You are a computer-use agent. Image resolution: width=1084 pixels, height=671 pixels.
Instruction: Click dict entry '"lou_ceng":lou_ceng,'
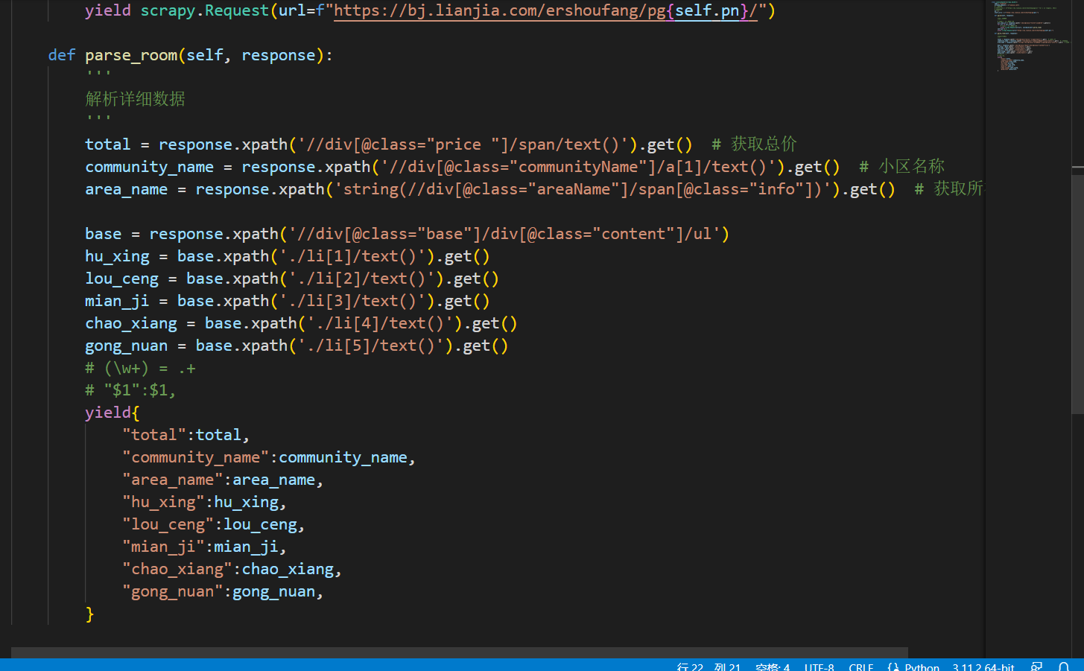tap(214, 524)
